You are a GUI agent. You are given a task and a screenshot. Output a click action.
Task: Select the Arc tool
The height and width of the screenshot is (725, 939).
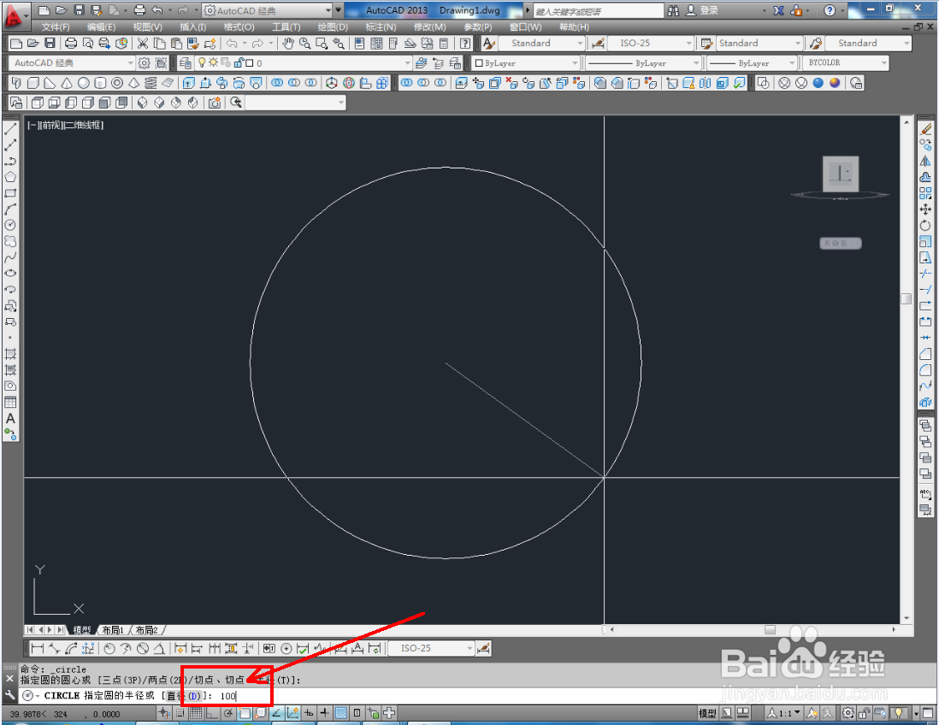coord(10,209)
